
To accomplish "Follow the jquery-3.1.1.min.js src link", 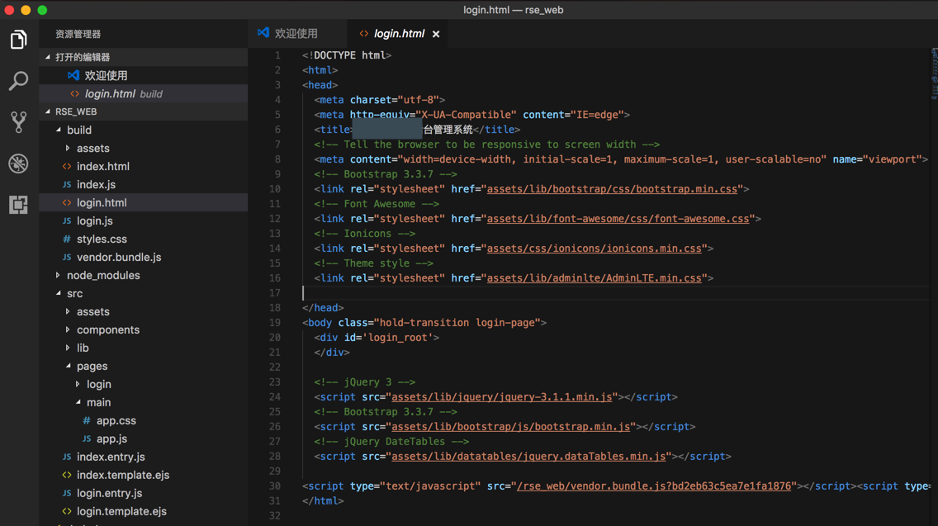I will tap(501, 397).
